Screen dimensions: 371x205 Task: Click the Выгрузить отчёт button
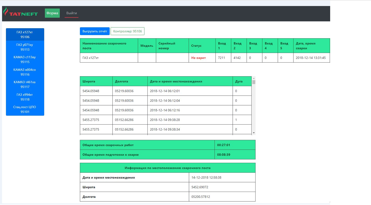[x=95, y=31]
